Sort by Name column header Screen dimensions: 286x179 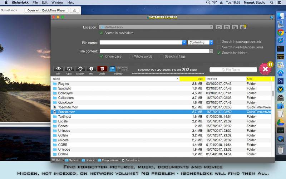(x=115, y=79)
